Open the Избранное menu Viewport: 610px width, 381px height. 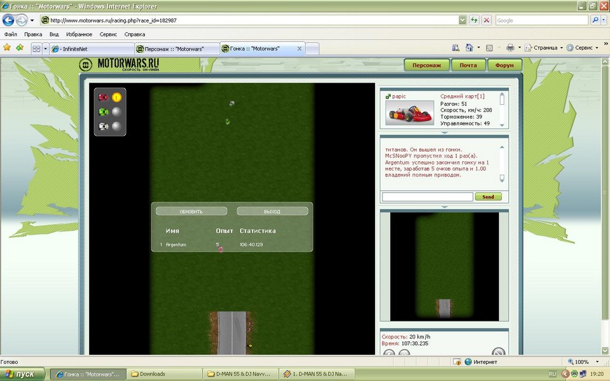[79, 34]
